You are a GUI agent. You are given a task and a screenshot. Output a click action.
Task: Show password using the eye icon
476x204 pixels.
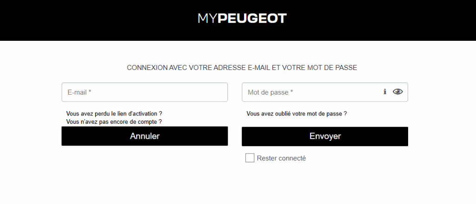coord(397,92)
